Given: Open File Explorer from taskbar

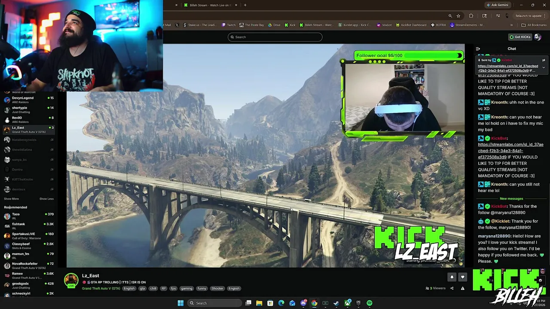Looking at the screenshot, I should click(x=259, y=303).
